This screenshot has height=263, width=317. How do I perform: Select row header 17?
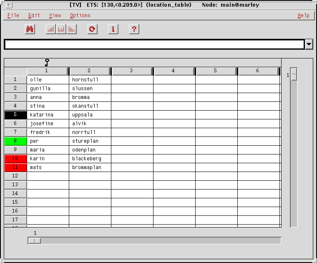point(15,220)
